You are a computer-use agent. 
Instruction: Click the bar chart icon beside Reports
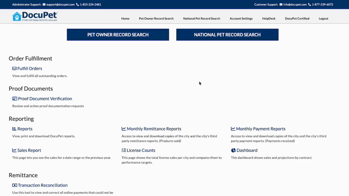[x=14, y=128]
